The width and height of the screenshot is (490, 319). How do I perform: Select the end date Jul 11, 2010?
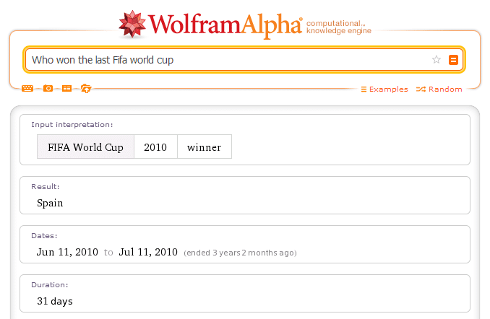click(148, 252)
